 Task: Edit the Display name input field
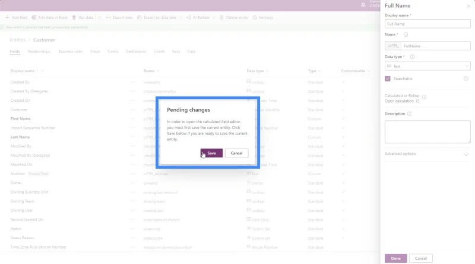click(427, 24)
